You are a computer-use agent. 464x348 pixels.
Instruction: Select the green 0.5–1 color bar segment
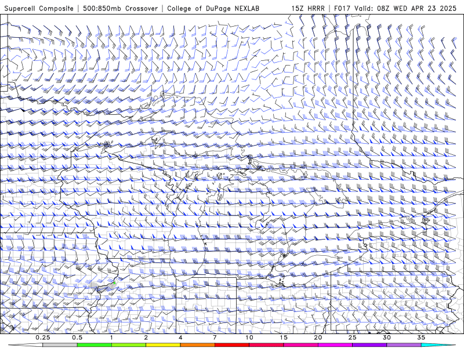coord(95,345)
